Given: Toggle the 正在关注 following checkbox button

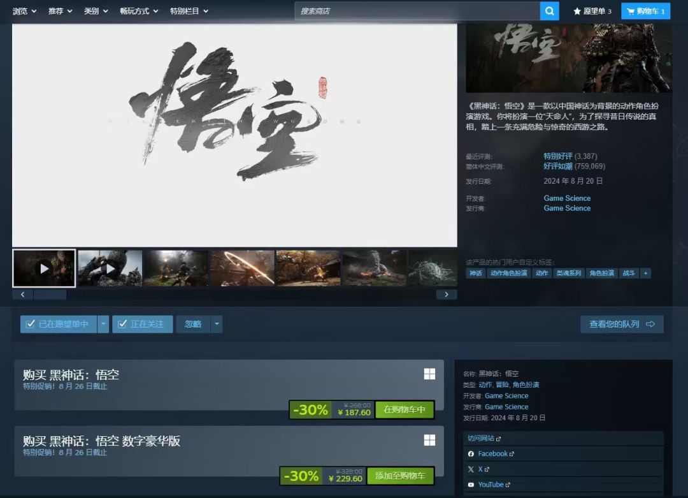Looking at the screenshot, I should click(142, 324).
